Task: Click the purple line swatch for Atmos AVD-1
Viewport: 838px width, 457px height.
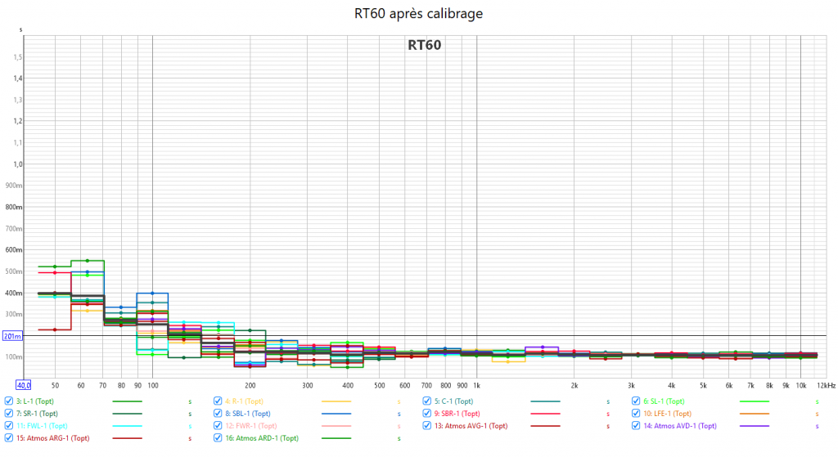Action: pos(755,426)
